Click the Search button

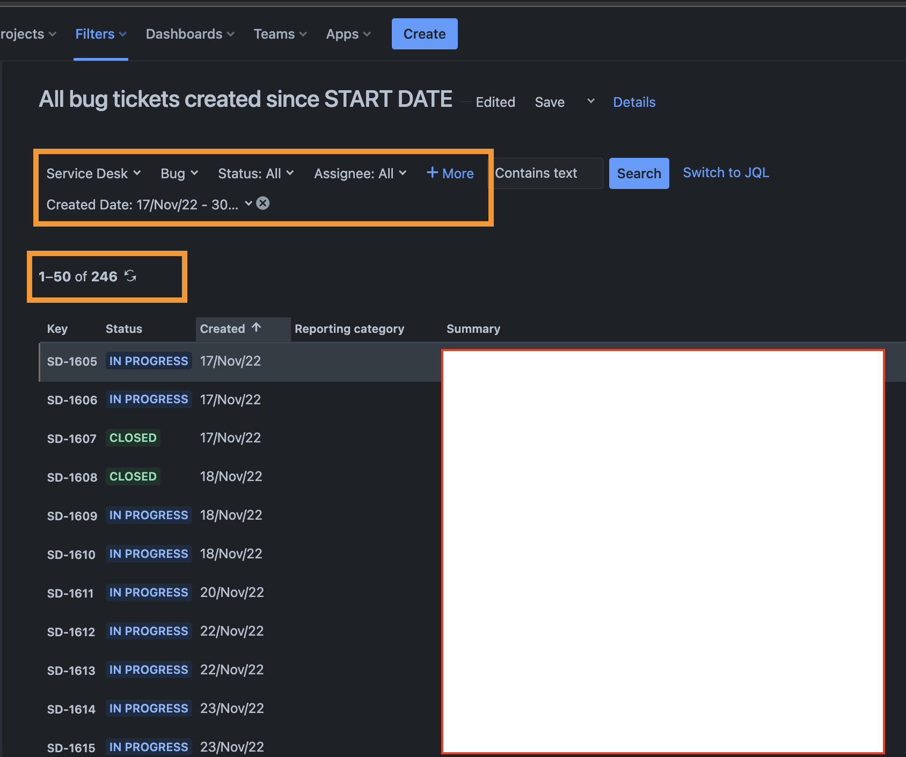639,173
